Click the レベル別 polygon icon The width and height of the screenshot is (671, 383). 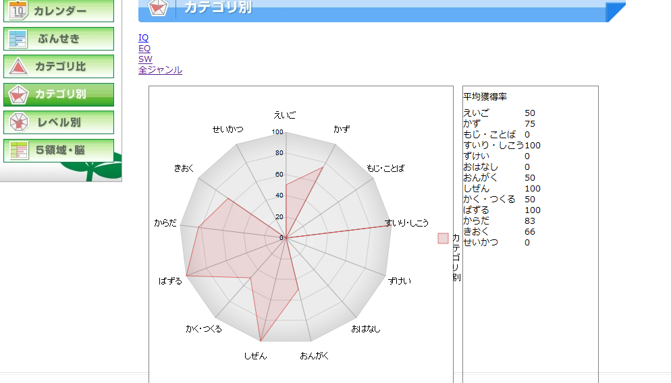(19, 122)
